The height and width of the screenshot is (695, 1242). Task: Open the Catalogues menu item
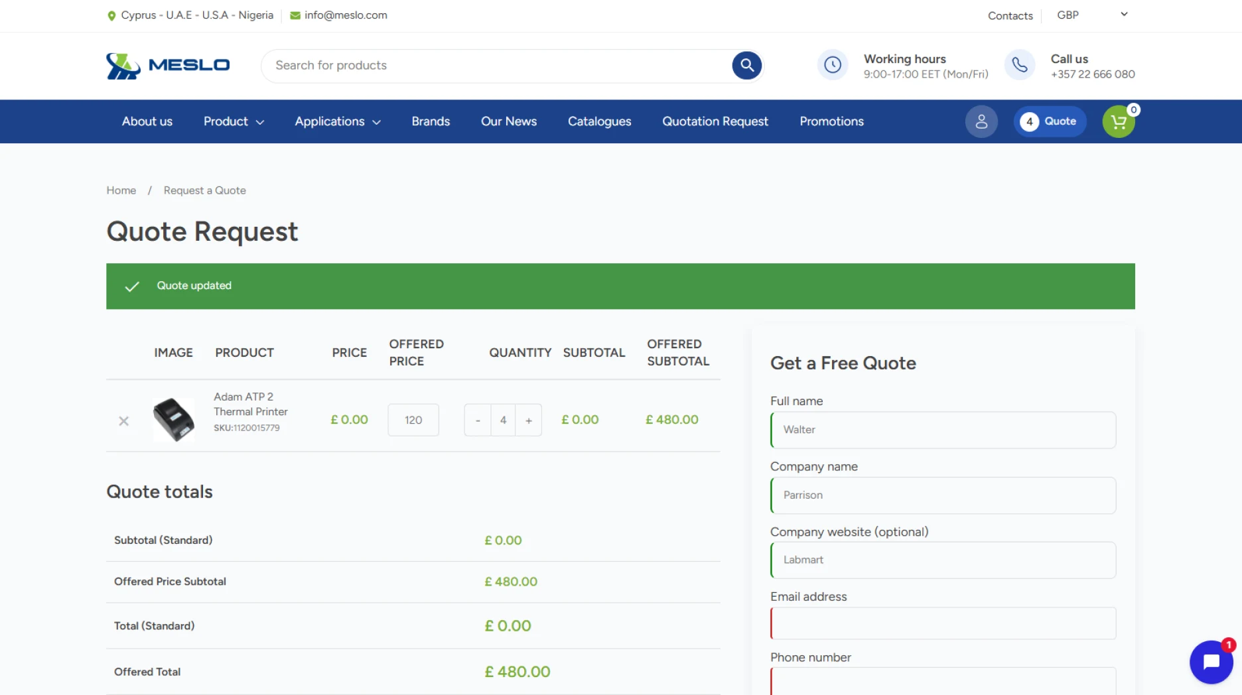click(600, 121)
